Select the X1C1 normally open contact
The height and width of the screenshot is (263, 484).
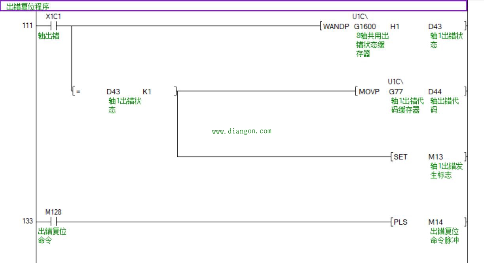point(53,26)
